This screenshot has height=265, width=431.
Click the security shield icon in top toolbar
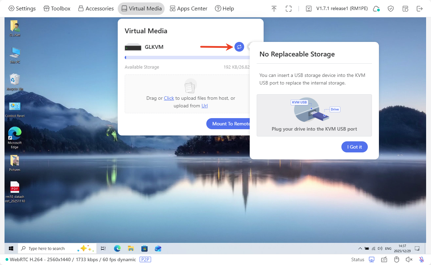[x=390, y=8]
